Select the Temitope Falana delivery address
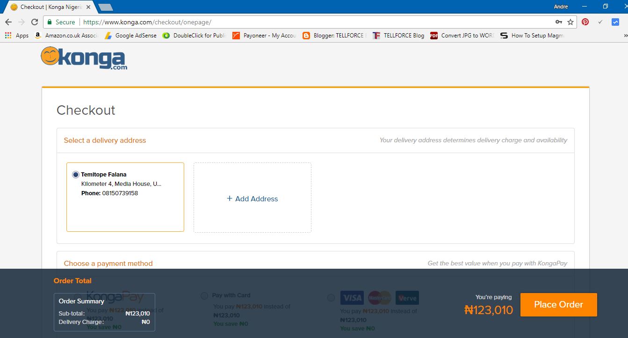 [x=75, y=174]
